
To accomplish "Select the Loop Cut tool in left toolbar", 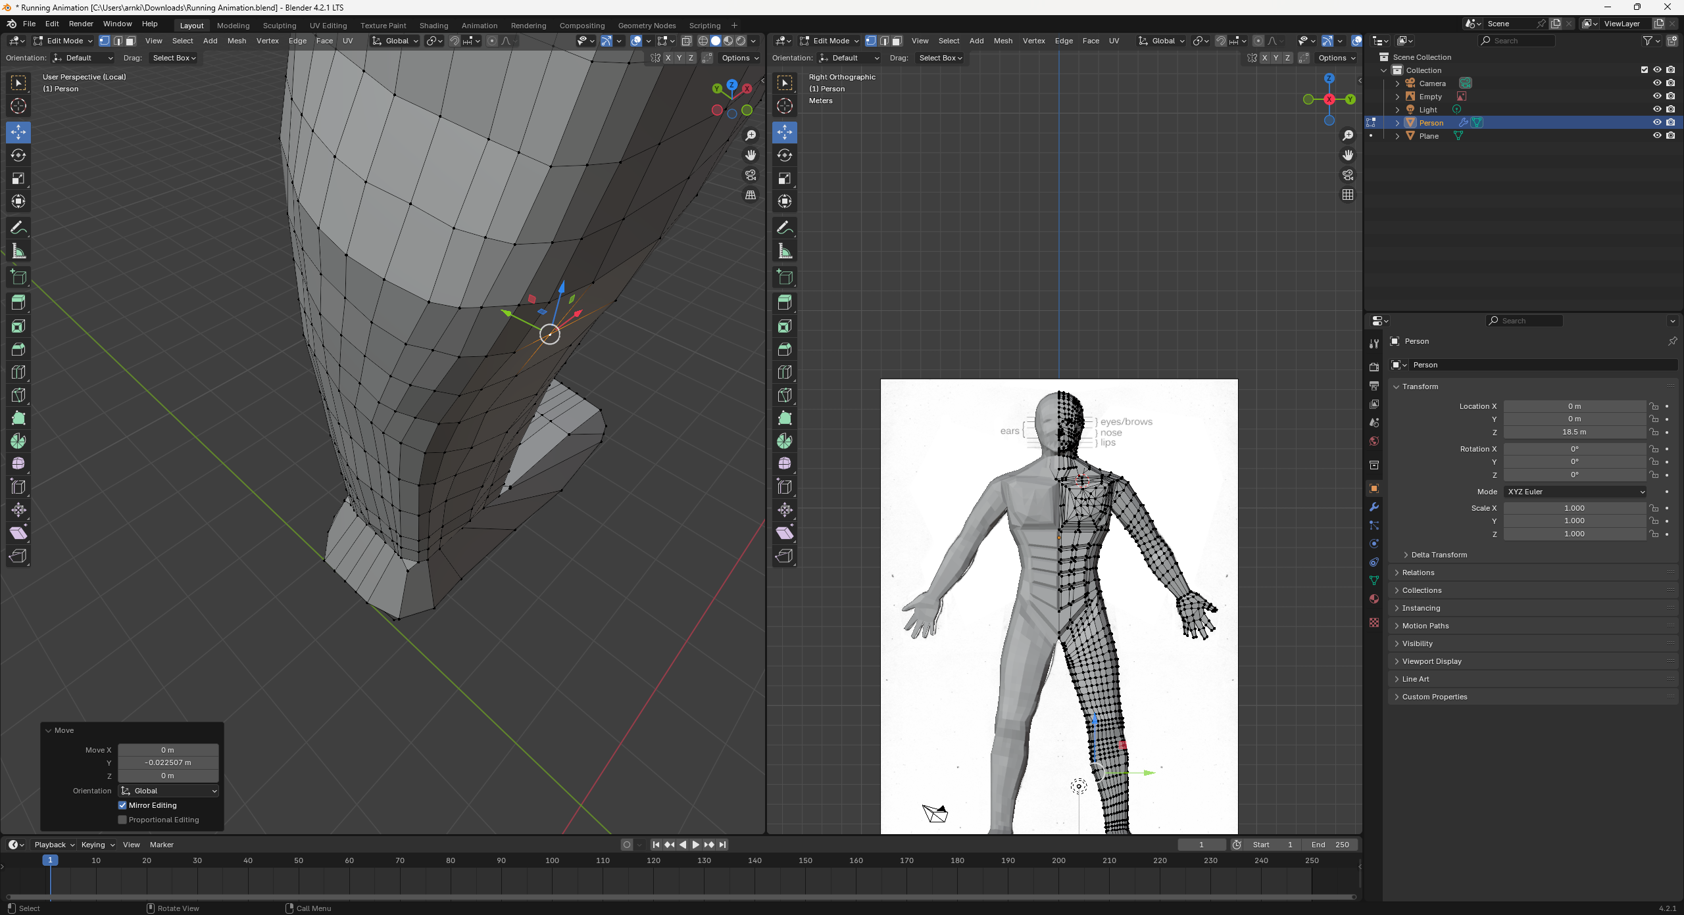I will tap(18, 372).
